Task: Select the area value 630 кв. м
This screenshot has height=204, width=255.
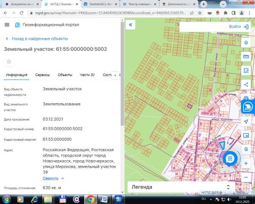Action: pos(52,188)
